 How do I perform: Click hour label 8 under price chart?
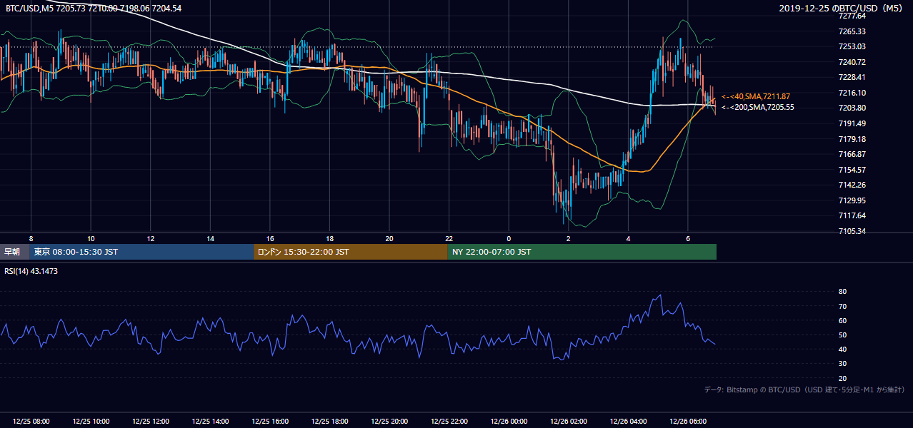pos(31,238)
